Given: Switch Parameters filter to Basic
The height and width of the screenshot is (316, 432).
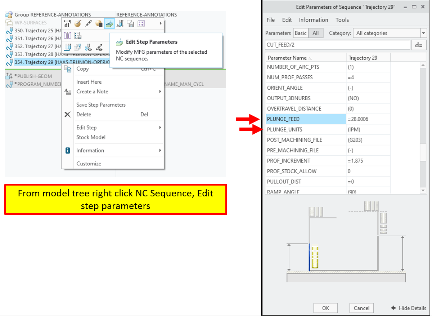Looking at the screenshot, I should (x=301, y=33).
